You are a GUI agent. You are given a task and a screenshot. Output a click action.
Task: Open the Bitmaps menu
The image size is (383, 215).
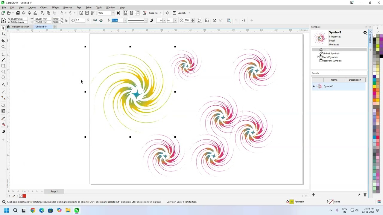pyautogui.click(x=68, y=7)
